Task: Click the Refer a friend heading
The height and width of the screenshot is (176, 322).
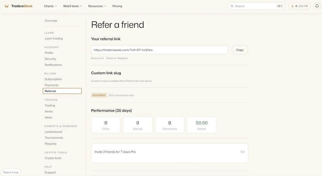Action: pos(118,25)
